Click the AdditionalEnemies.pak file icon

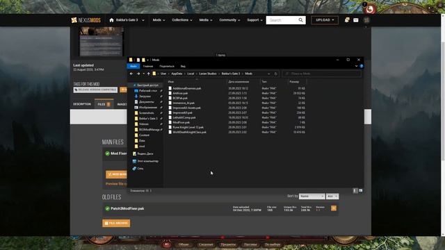pos(170,88)
